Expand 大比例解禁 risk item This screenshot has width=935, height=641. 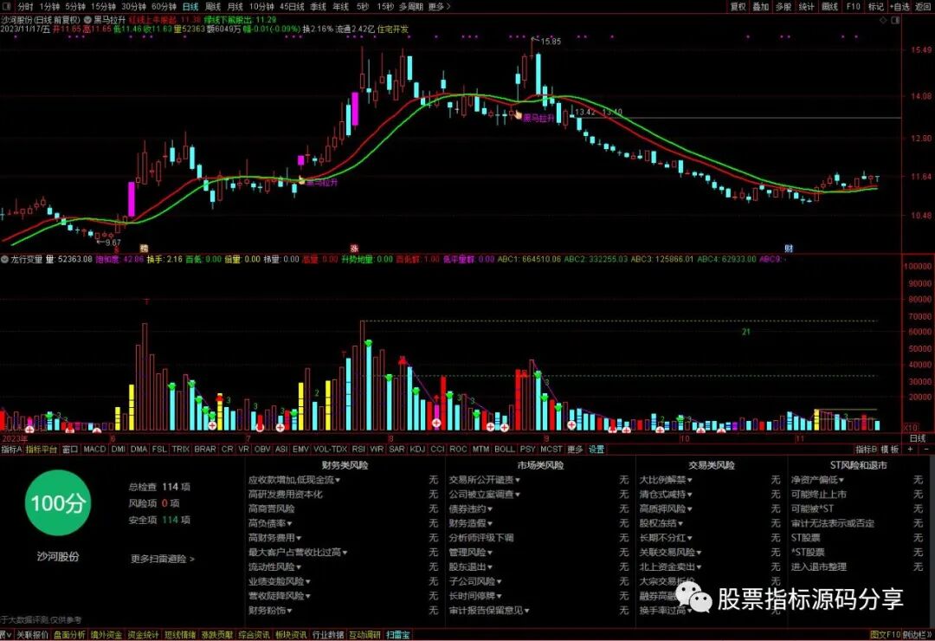666,480
